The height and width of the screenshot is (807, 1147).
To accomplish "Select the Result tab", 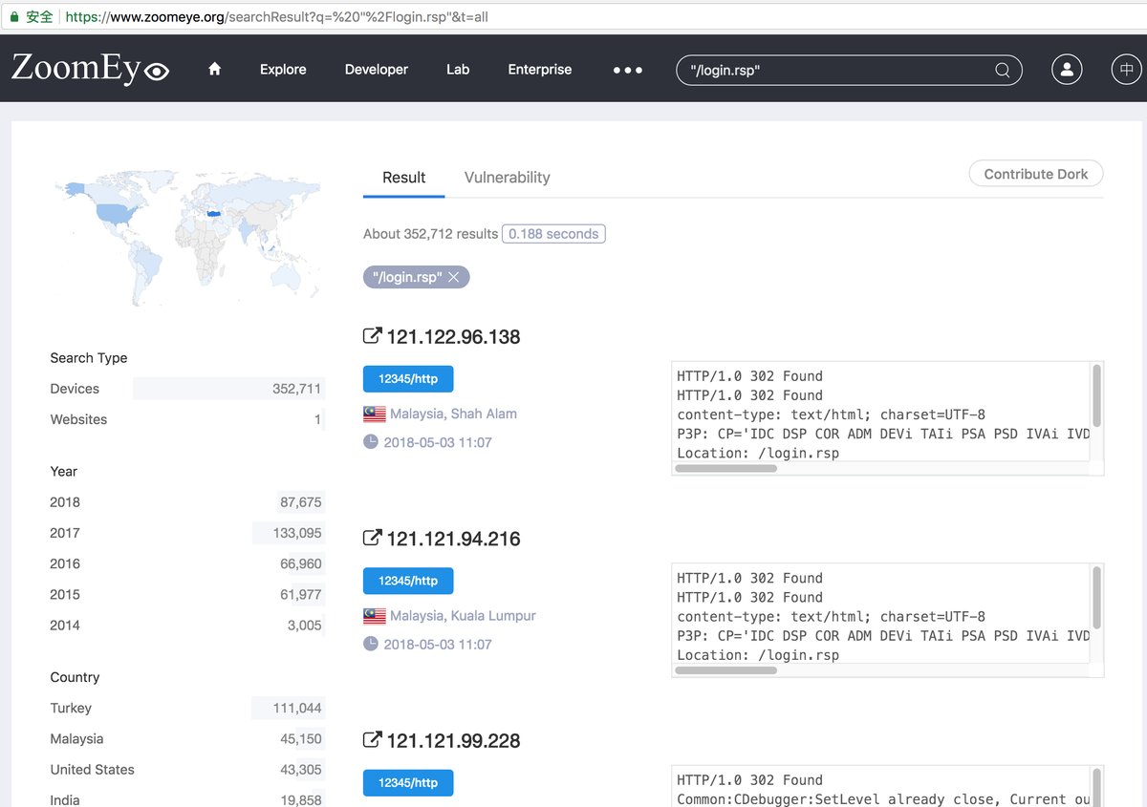I will point(404,178).
